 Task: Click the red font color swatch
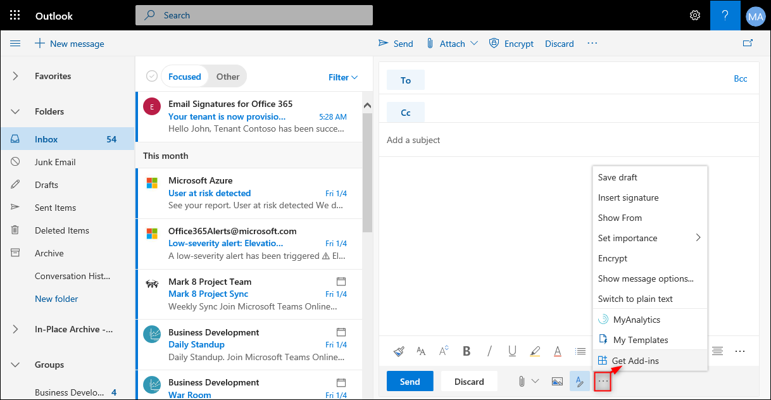[558, 351]
